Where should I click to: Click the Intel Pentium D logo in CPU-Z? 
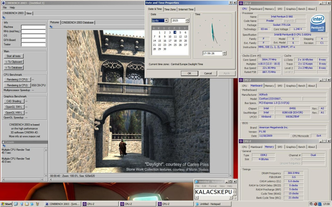317,23
